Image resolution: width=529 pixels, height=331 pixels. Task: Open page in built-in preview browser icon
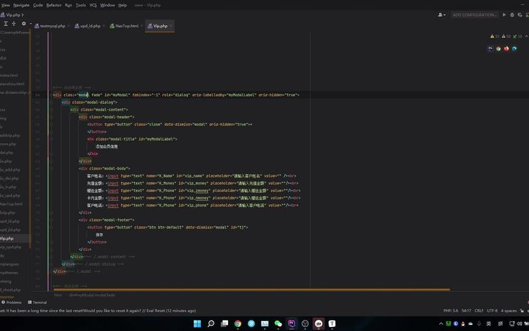(490, 48)
